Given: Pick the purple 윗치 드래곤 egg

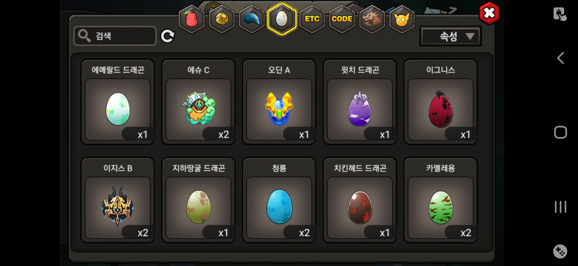Looking at the screenshot, I should point(360,102).
